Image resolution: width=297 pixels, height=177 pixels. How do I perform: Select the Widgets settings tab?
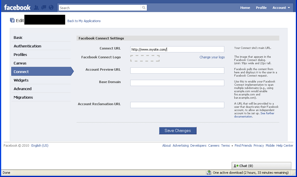(41, 80)
